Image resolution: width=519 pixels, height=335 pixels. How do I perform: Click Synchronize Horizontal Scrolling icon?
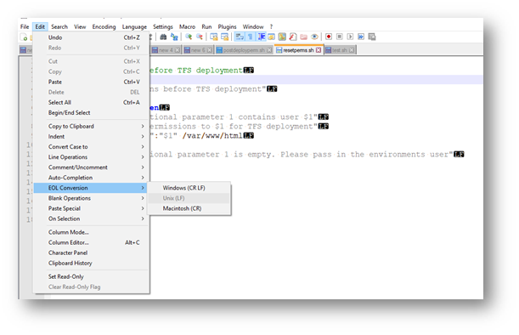click(x=224, y=37)
